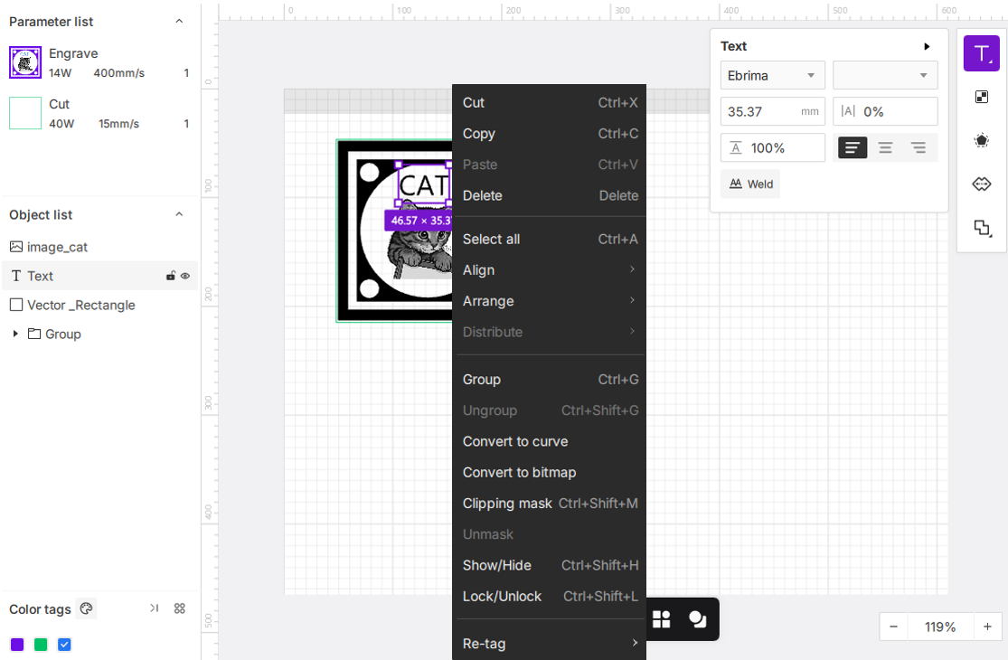Expand the Group tree item arrow
This screenshot has height=660, width=1008.
pos(15,334)
